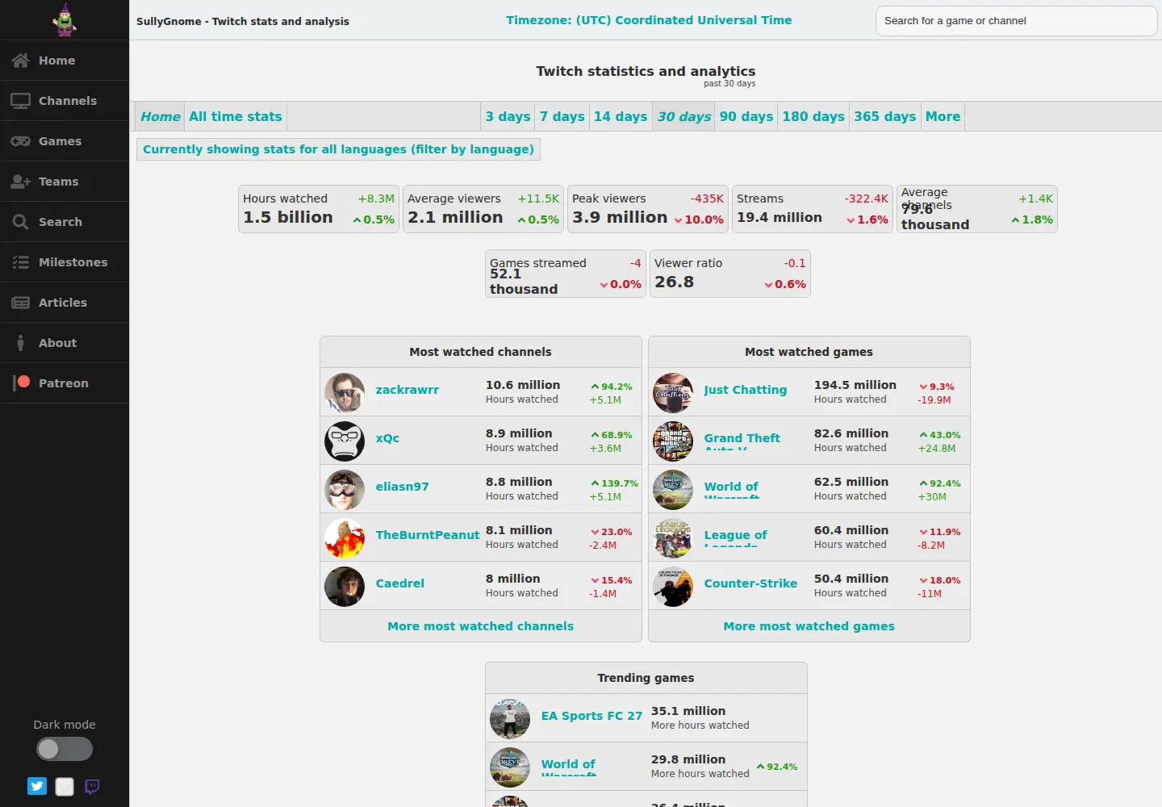This screenshot has height=807, width=1162.
Task: Click "35.1 million" trending value
Action: (688, 711)
